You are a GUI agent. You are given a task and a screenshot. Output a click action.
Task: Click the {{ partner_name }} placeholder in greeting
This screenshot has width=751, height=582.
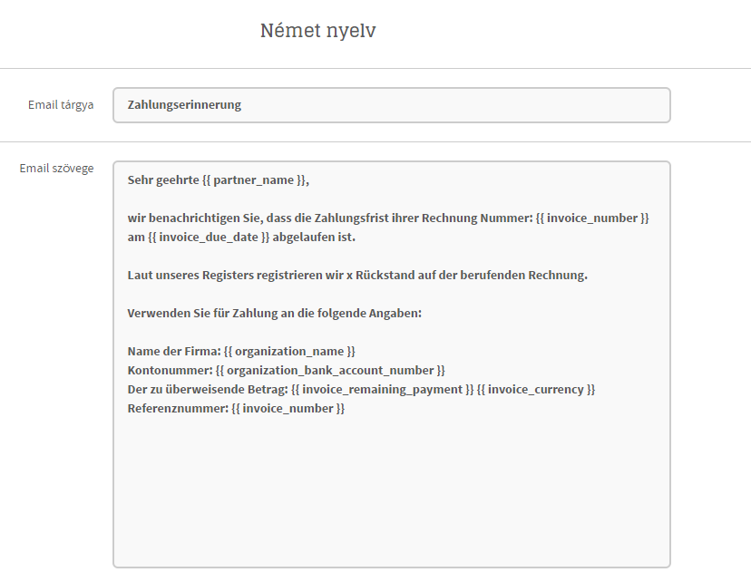click(254, 180)
